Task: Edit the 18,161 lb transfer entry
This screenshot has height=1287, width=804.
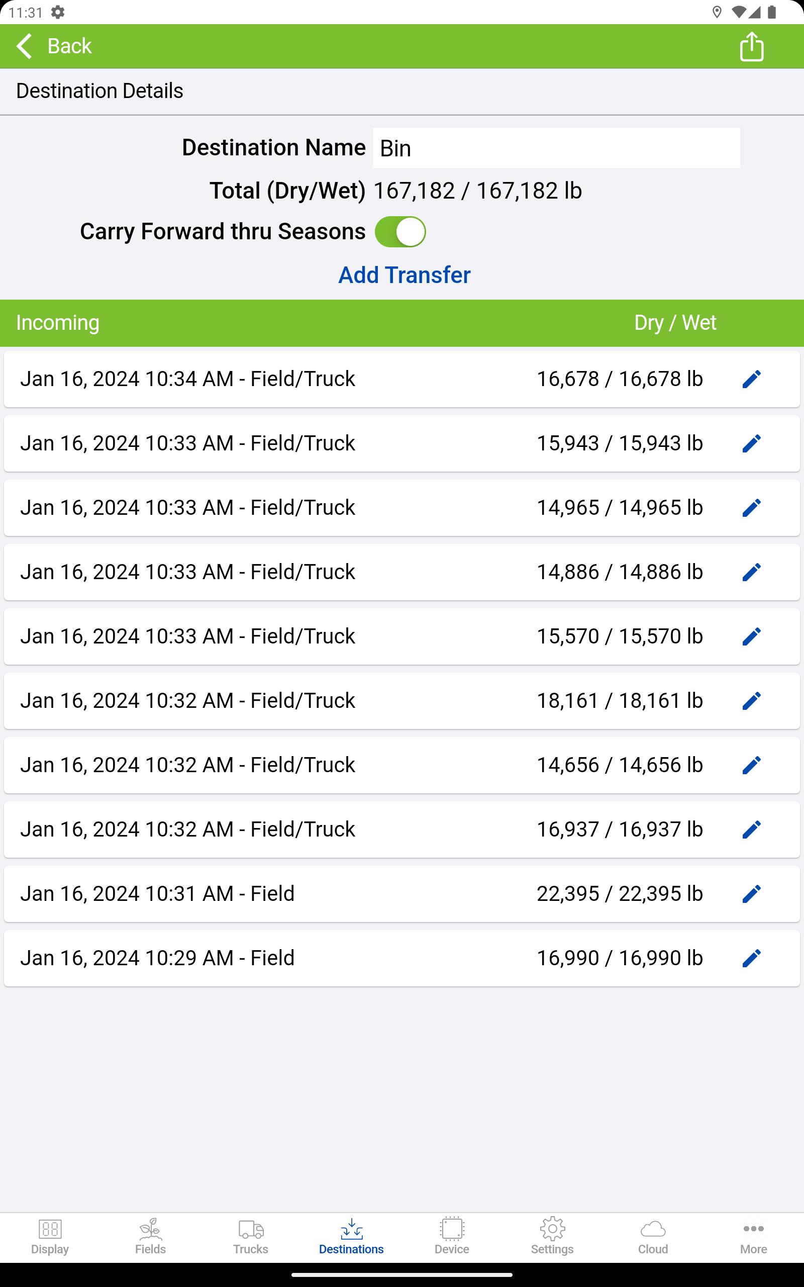Action: coord(751,701)
